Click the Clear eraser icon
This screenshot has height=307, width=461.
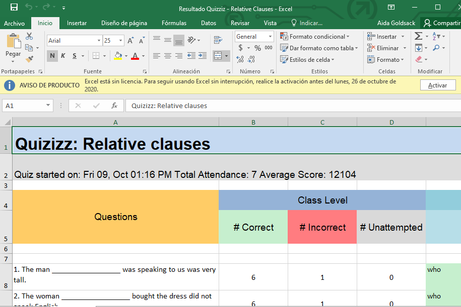tap(419, 59)
